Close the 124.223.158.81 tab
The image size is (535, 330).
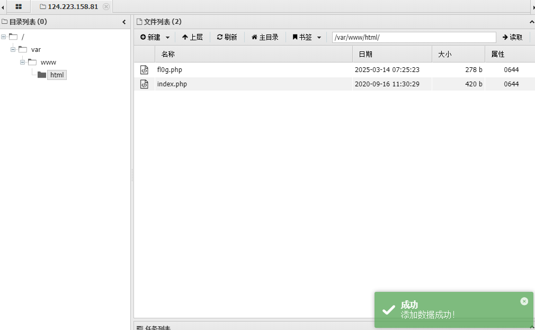(x=106, y=6)
